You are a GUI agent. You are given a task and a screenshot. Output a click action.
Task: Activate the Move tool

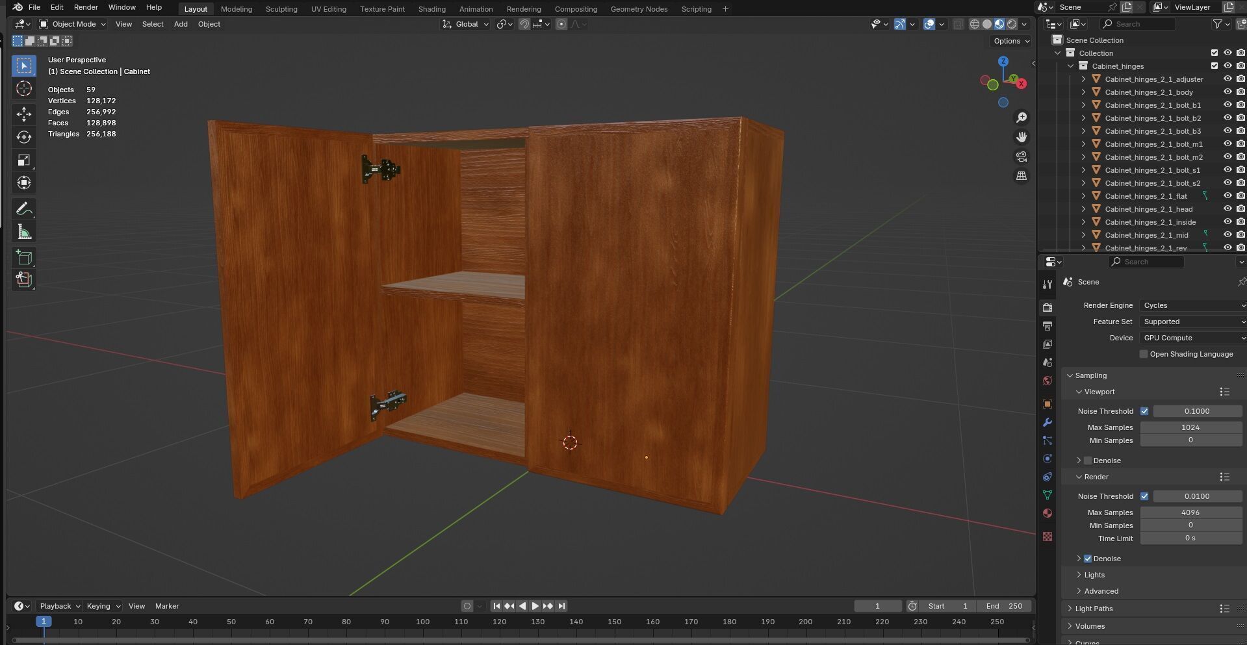pyautogui.click(x=24, y=114)
